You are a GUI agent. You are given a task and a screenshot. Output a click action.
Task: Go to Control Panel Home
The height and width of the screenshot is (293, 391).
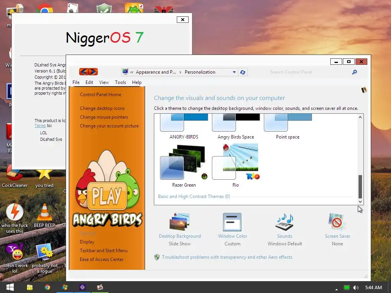pyautogui.click(x=100, y=95)
